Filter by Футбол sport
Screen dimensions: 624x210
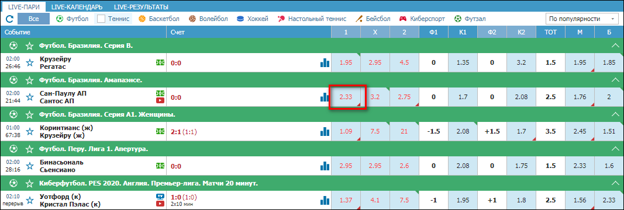point(73,19)
